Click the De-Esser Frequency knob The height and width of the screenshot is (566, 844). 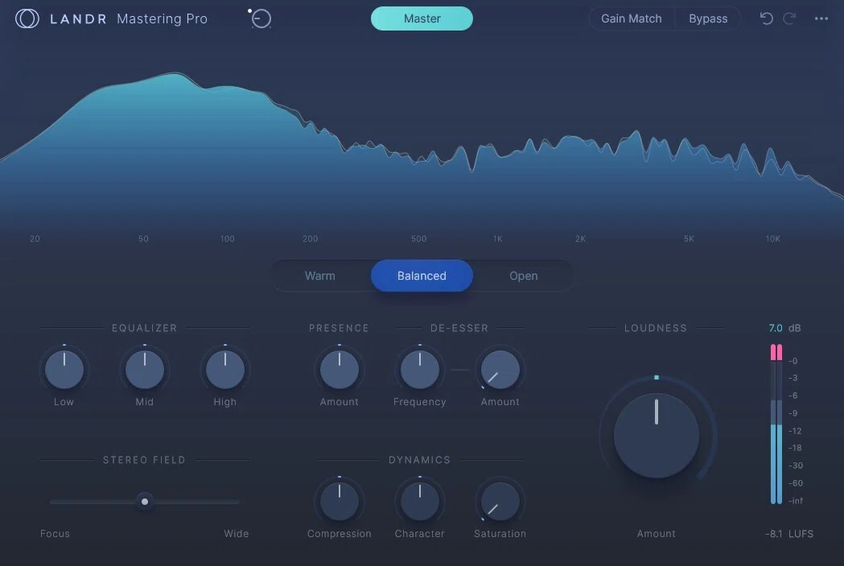[420, 370]
